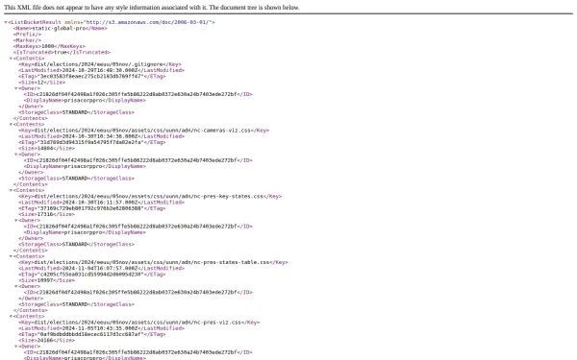Click the 'This XML file does not appear' notice

pyautogui.click(x=152, y=8)
